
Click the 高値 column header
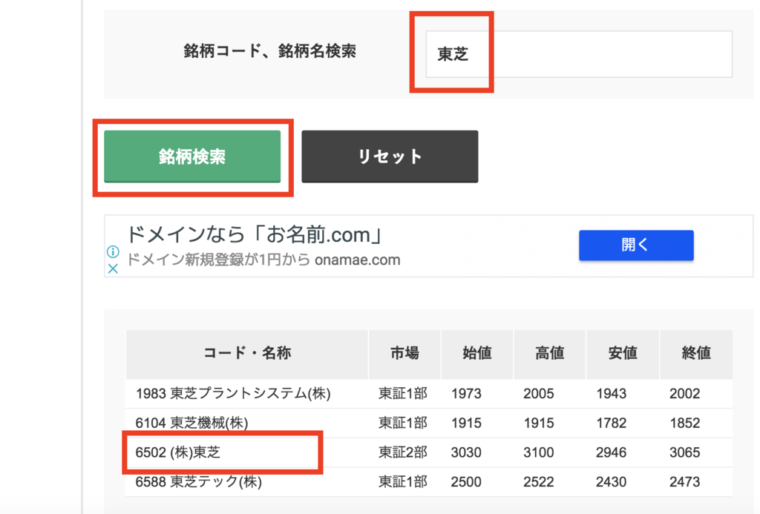click(x=550, y=353)
